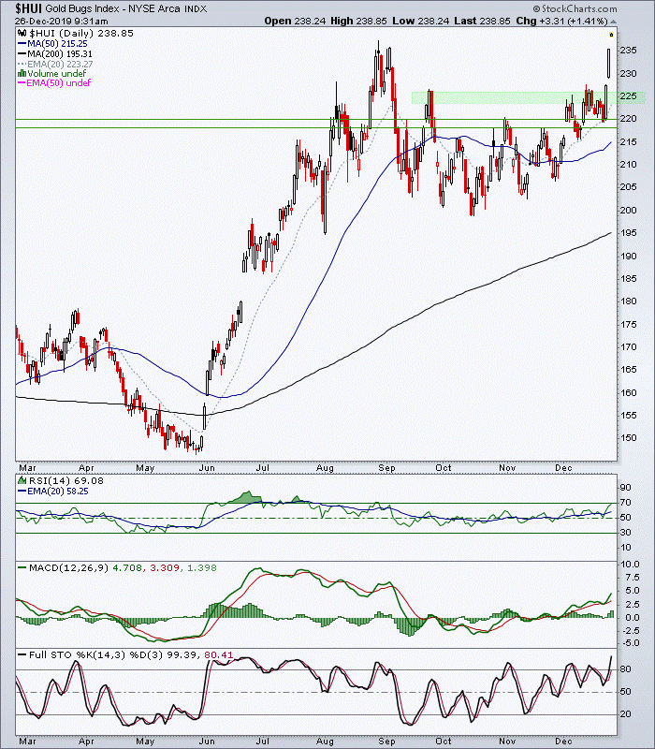Image resolution: width=655 pixels, height=749 pixels.
Task: Click the copyright symbol before StockCharts.com
Action: click(536, 9)
